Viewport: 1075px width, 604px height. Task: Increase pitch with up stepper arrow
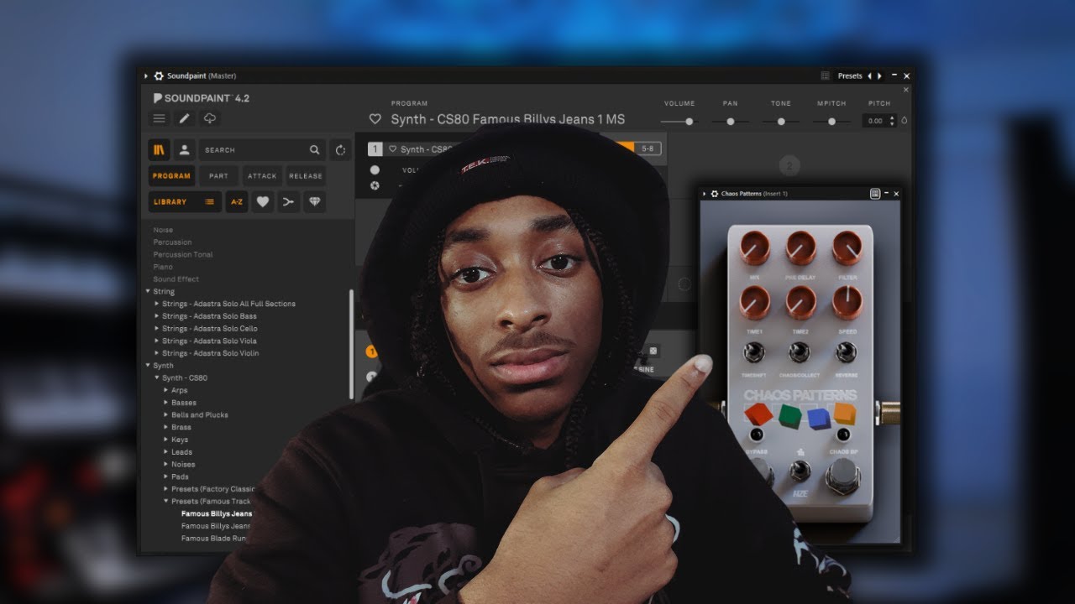pyautogui.click(x=892, y=117)
